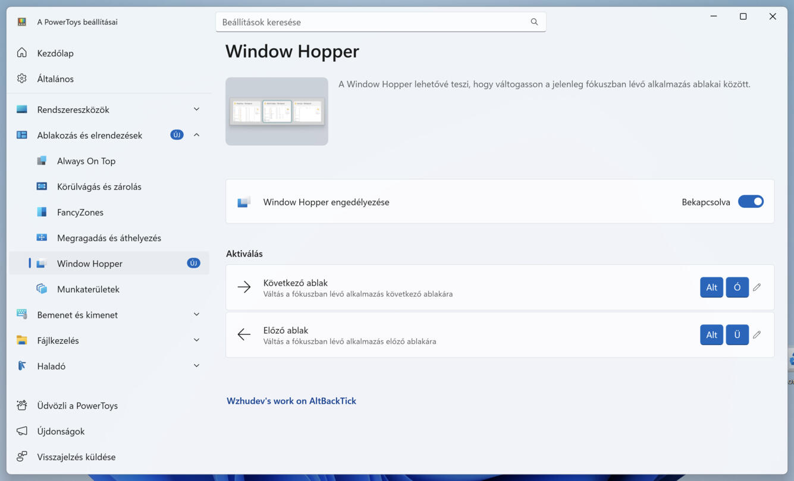
Task: Click the Window Hopper engedélyezése icon
Action: (x=244, y=202)
